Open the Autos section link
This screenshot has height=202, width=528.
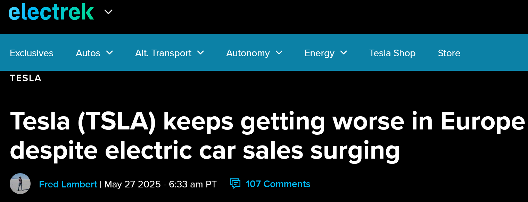88,53
